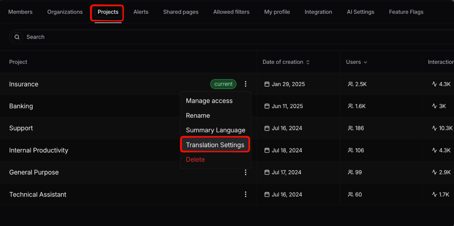
Task: Click activity icon beside 2.9K
Action: point(434,172)
